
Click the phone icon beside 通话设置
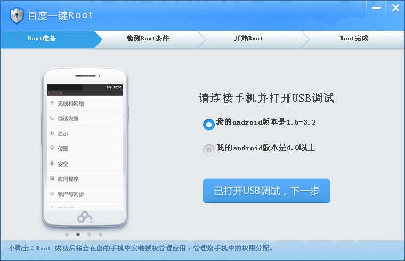tap(52, 118)
